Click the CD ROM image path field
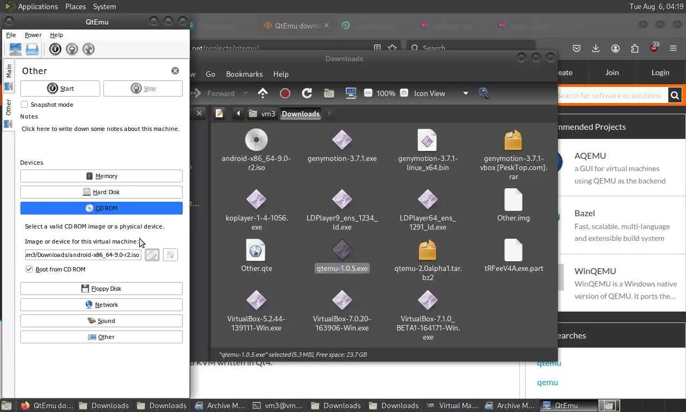The width and height of the screenshot is (686, 412). pyautogui.click(x=83, y=255)
